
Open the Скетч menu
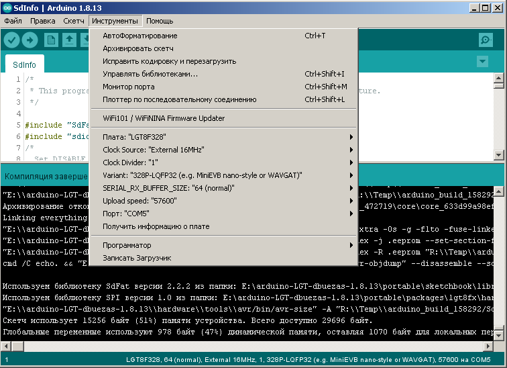pyautogui.click(x=73, y=21)
